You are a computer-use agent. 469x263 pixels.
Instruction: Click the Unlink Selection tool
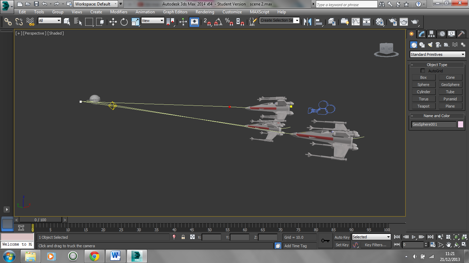click(x=19, y=22)
